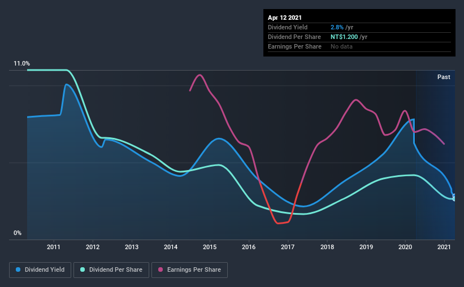
Task: Click the Past region label
Action: point(444,77)
